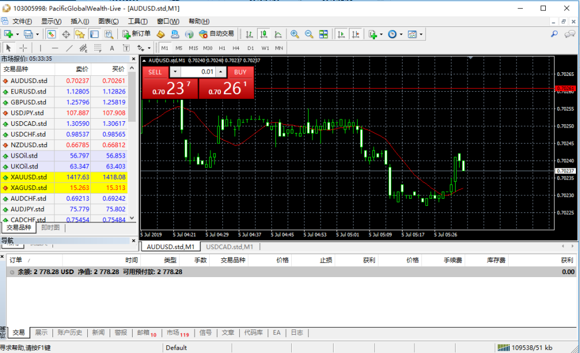Image resolution: width=580 pixels, height=353 pixels.
Task: Pick the text label (A) tool
Action: 112,48
